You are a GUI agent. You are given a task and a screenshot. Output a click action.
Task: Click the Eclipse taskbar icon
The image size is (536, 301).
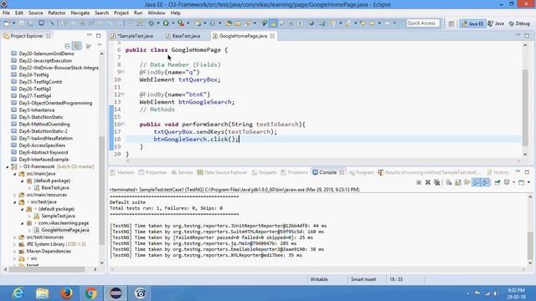(116, 293)
